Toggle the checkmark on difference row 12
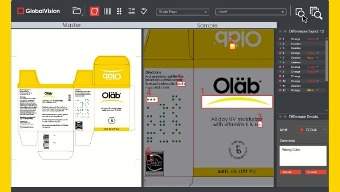This screenshot has height=192, width=340. click(317, 90)
